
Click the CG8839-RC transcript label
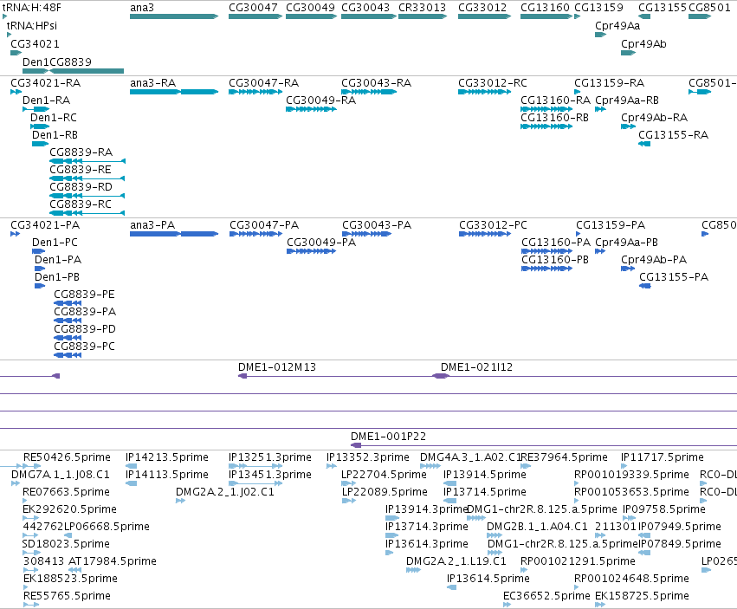[81, 204]
